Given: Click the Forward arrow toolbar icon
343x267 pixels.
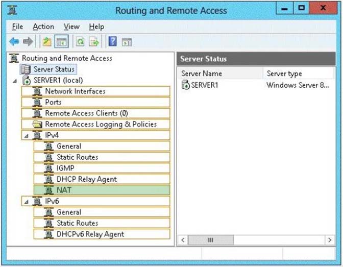Looking at the screenshot, I should pos(28,41).
